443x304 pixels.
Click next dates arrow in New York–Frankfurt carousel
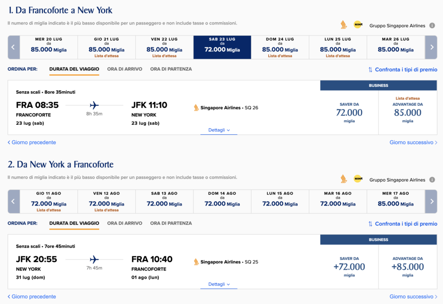pos(431,201)
